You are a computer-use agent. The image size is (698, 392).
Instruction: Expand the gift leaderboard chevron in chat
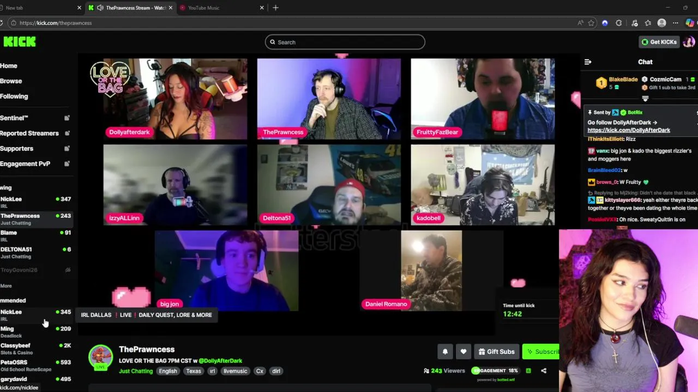645,99
